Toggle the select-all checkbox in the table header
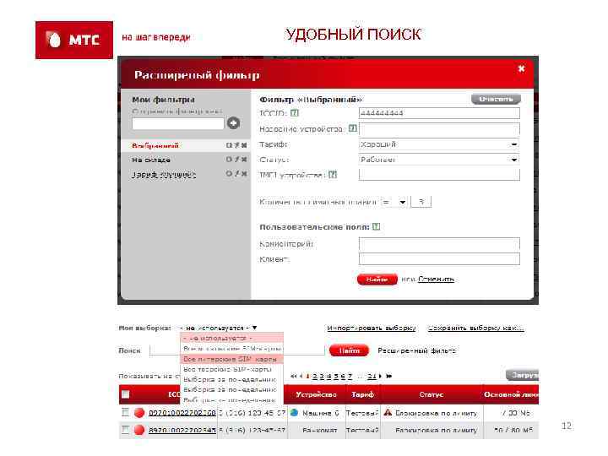 click(x=125, y=394)
